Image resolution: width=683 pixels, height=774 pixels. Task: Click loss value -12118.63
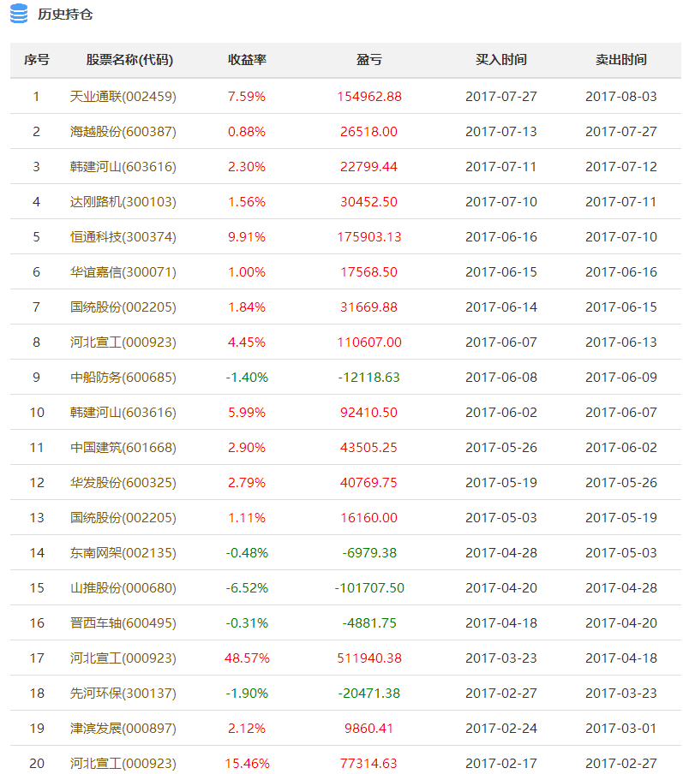(x=368, y=377)
